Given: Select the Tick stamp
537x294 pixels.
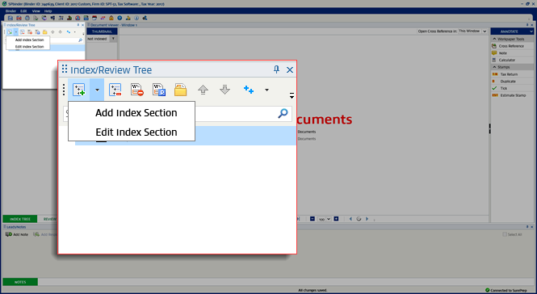Looking at the screenshot, I should [503, 88].
